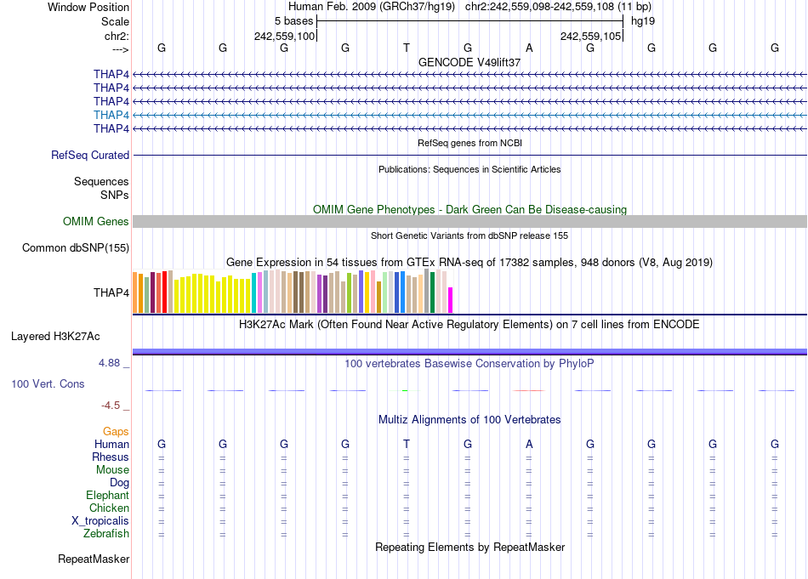Viewport: 808px width, 579px height.
Task: Open the H3K27Ac Mark ENCODE track title
Action: pos(469,325)
